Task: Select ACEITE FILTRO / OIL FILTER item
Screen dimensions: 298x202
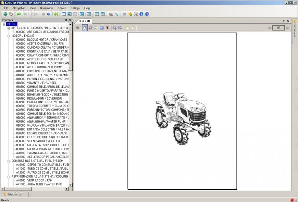Action: 45,59
